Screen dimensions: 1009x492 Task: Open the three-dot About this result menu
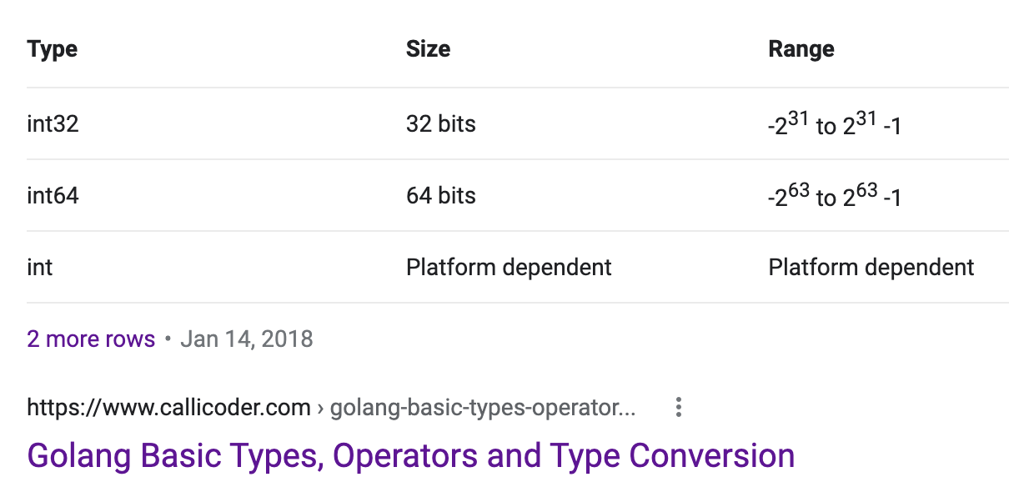tap(678, 407)
